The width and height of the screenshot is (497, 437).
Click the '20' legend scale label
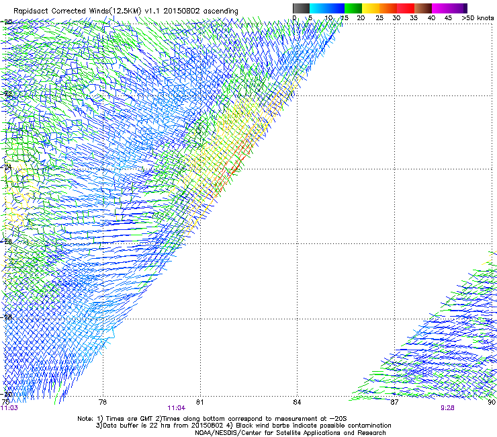click(361, 18)
